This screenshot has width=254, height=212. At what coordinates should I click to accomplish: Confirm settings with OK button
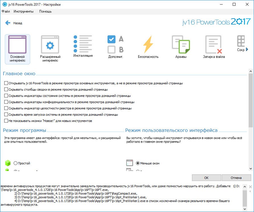click(x=206, y=178)
